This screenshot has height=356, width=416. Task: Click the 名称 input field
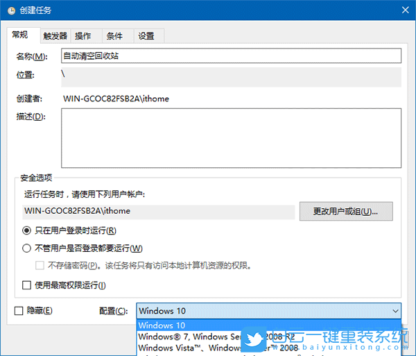pyautogui.click(x=231, y=56)
